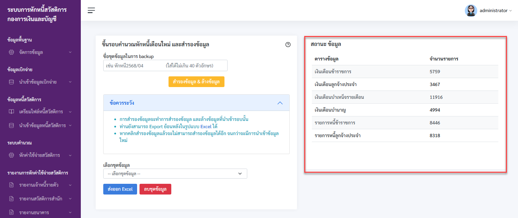Click the chip icon beside จัดการข้อมูล
Image resolution: width=518 pixels, height=218 pixels.
11,52
